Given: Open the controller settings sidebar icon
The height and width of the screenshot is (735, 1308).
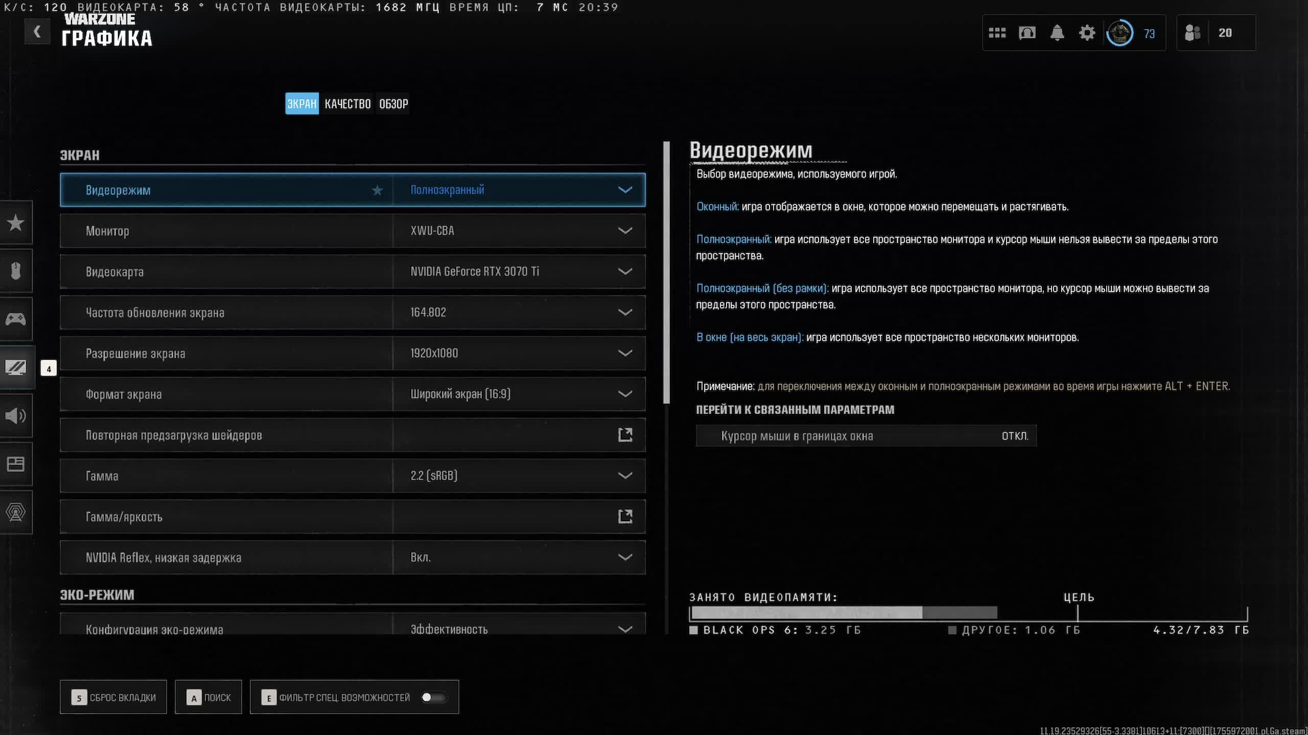Looking at the screenshot, I should [x=16, y=319].
